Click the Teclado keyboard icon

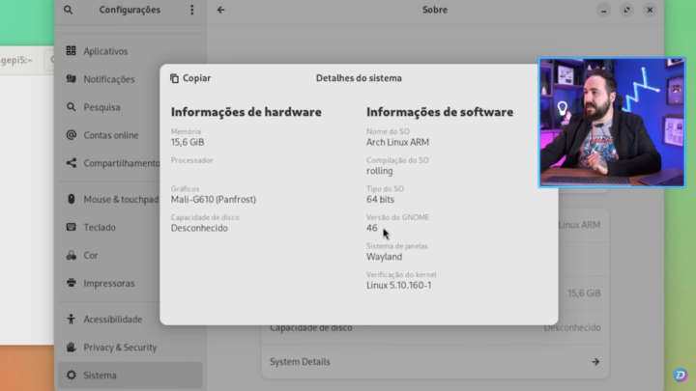(x=71, y=227)
